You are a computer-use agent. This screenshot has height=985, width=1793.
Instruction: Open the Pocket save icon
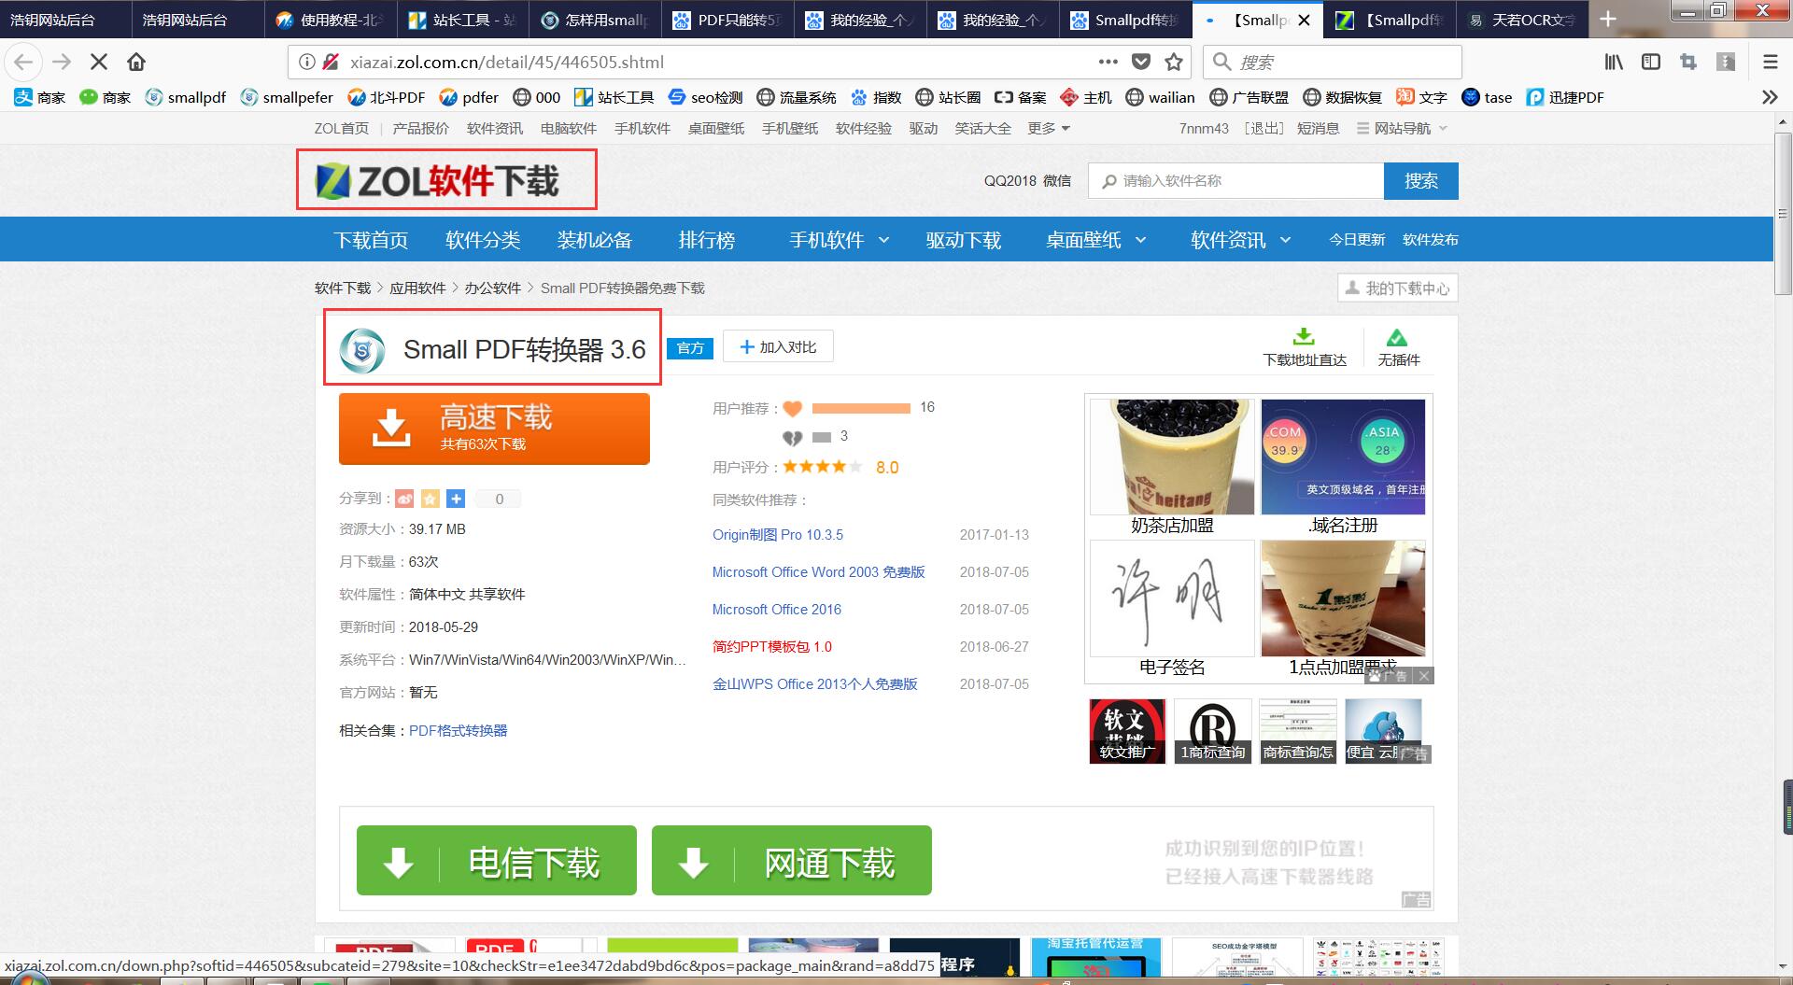tap(1141, 62)
